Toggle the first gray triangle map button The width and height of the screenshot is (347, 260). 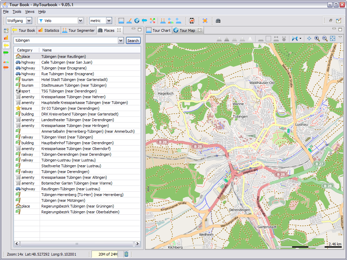[219, 39]
